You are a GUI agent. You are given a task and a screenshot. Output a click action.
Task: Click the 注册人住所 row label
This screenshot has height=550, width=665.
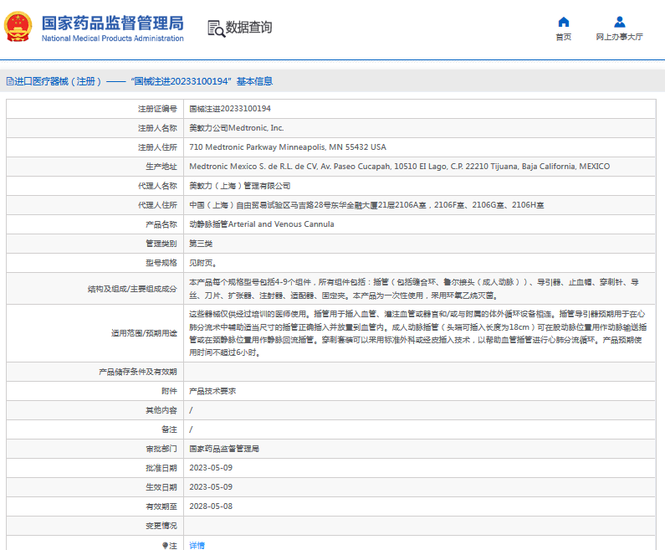[157, 147]
